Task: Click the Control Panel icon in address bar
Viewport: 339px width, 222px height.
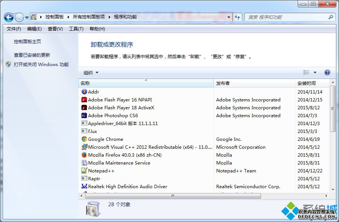Action: 34,17
